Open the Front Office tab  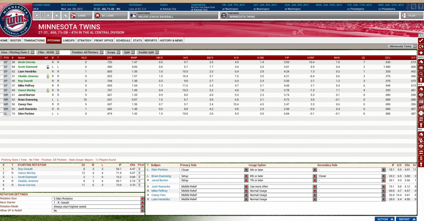pos(104,41)
